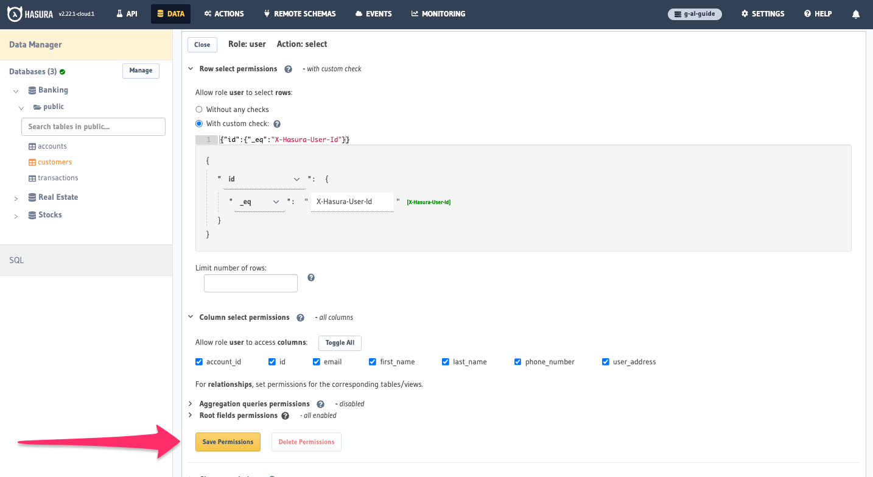Image resolution: width=873 pixels, height=477 pixels.
Task: Disable the phone_number column checkbox
Action: coord(518,361)
